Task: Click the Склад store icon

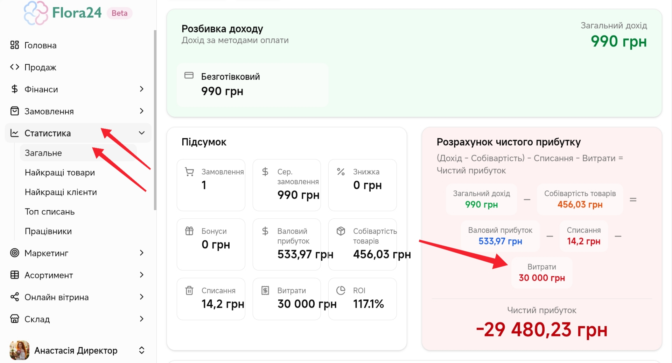Action: pyautogui.click(x=15, y=319)
